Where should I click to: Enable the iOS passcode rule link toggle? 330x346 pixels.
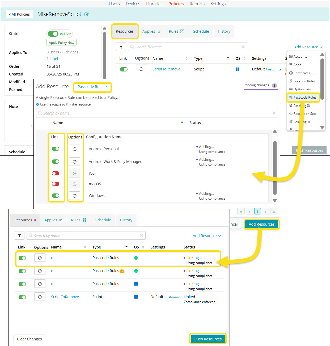tap(56, 173)
